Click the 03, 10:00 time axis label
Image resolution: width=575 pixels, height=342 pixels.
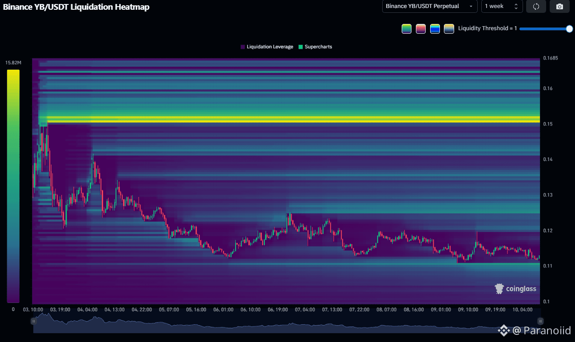(x=33, y=309)
